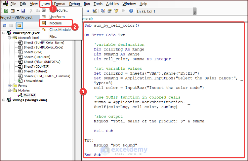This screenshot has width=248, height=161.
Task: Click the Exit Sub code line
Action: (x=103, y=131)
